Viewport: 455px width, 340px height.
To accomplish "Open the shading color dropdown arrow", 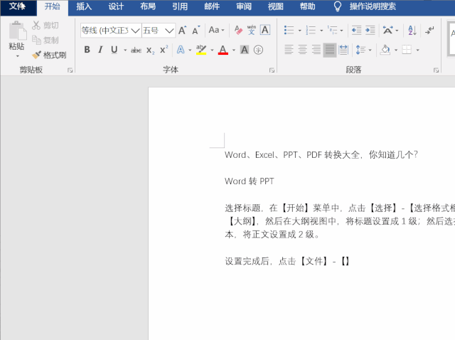I will 396,50.
